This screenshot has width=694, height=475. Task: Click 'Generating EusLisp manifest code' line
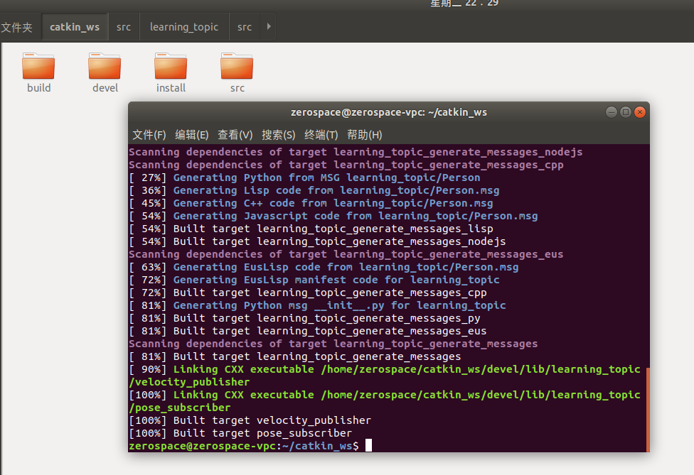click(x=314, y=280)
